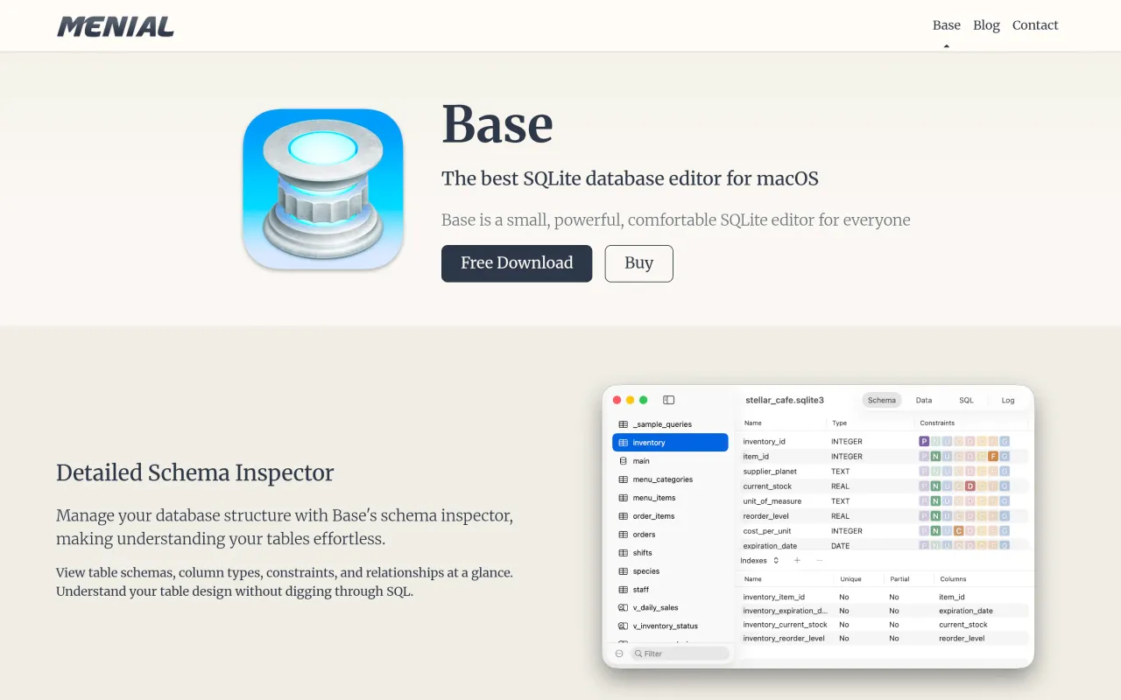
Task: Click the Detailed Schema Inspector heading
Action: point(195,473)
